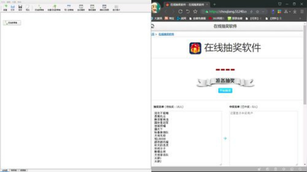Click the blank-page Export icon in left toolbar
Image resolution: width=307 pixels, height=172 pixels.
click(x=28, y=8)
